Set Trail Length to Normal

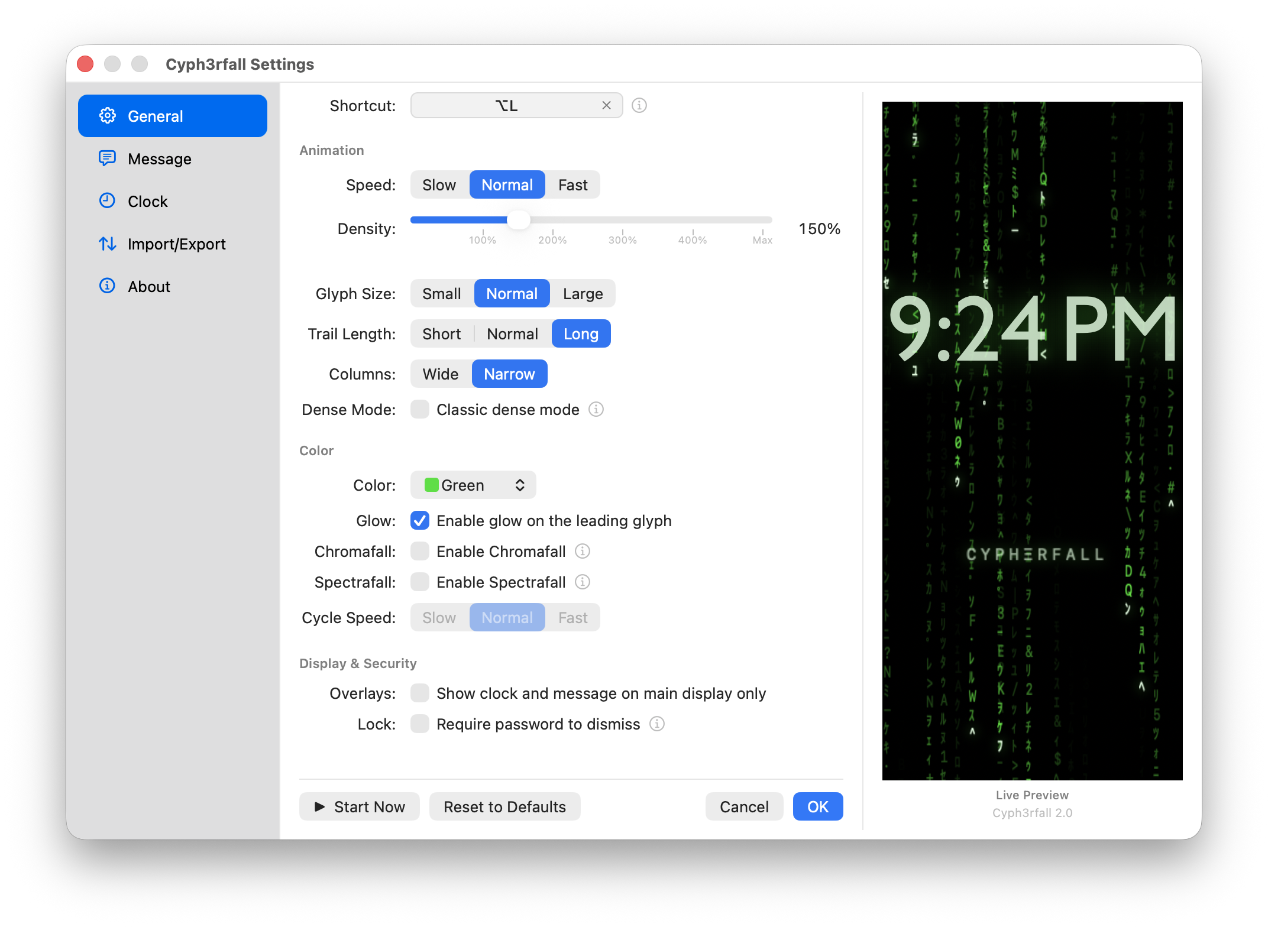(x=512, y=333)
